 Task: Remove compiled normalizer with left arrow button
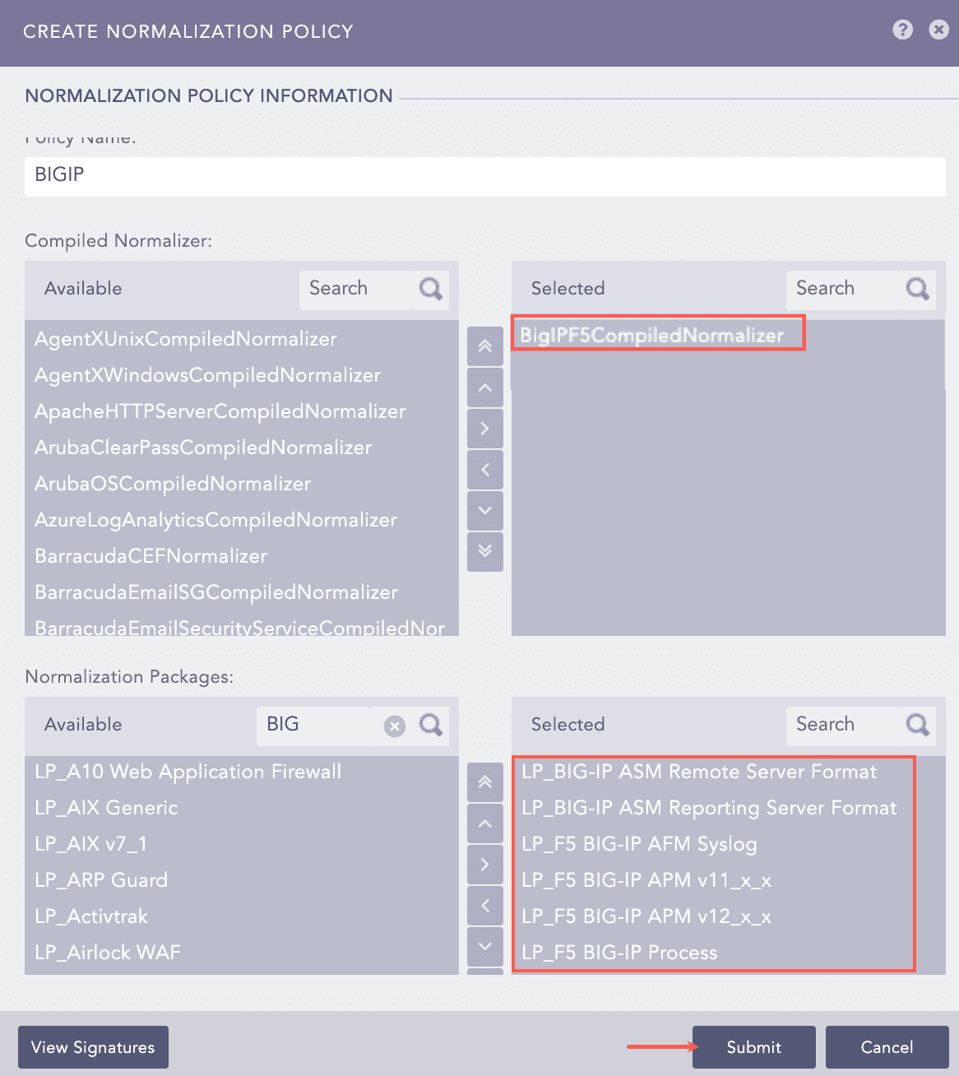pyautogui.click(x=485, y=469)
